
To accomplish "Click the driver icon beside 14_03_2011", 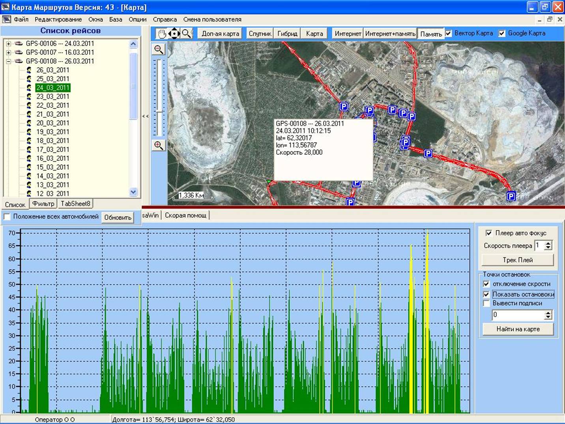I will [29, 176].
